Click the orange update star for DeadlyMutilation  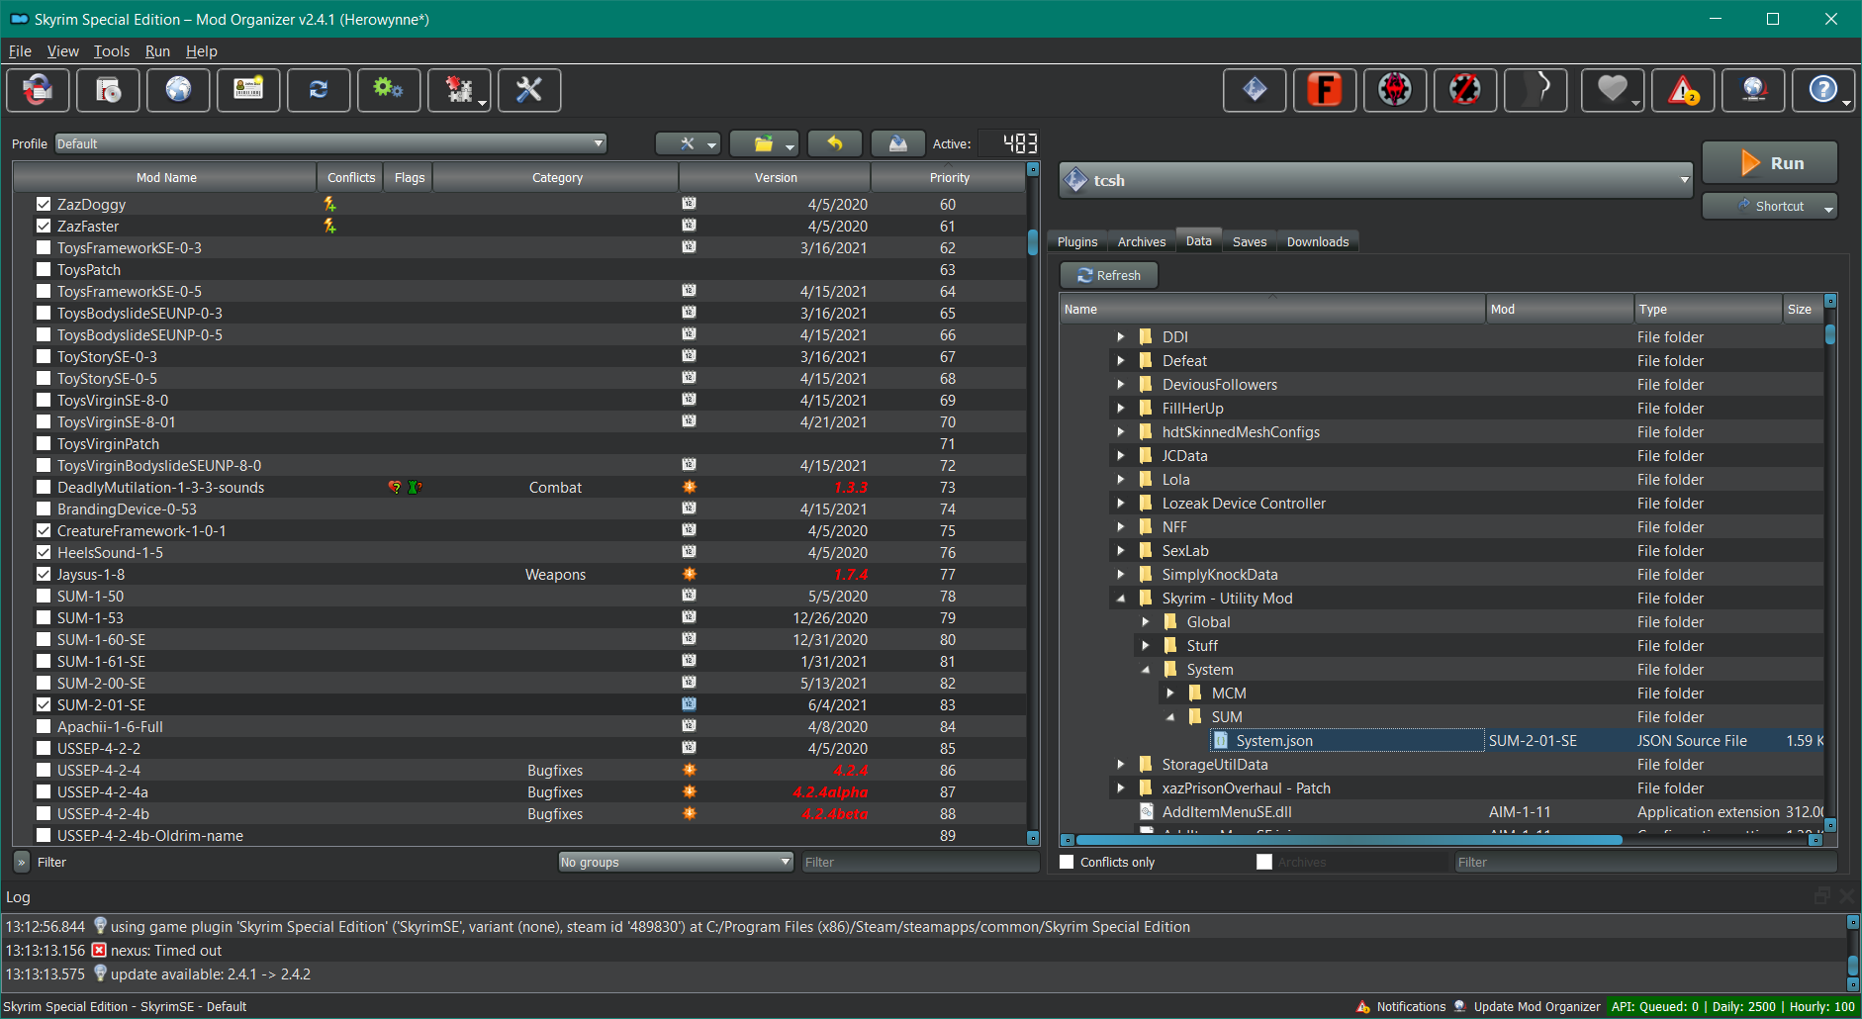(690, 487)
